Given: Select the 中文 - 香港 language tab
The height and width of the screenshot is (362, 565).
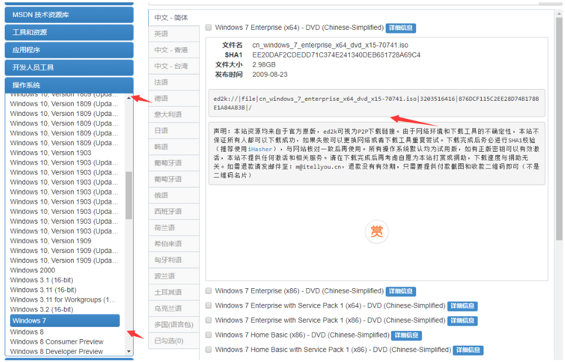Looking at the screenshot, I should [x=171, y=50].
